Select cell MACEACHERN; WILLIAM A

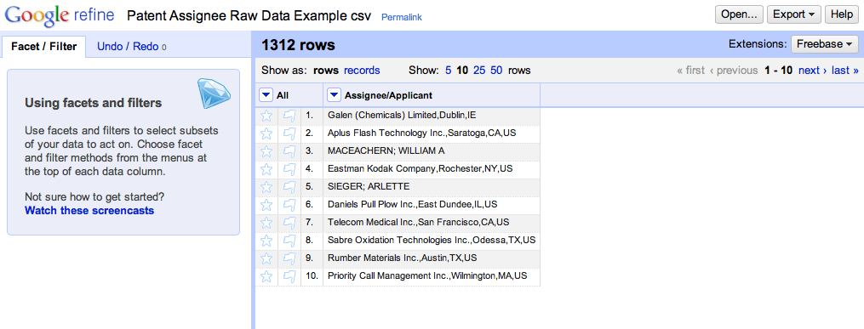[431, 151]
